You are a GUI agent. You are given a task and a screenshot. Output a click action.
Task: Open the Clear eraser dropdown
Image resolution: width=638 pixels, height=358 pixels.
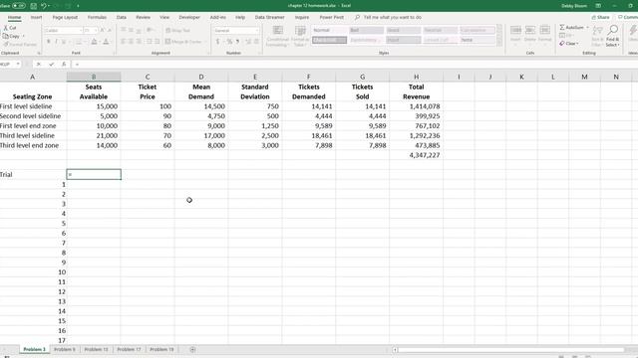(x=569, y=44)
